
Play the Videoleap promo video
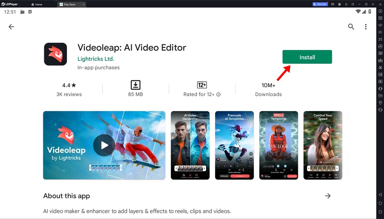104,145
